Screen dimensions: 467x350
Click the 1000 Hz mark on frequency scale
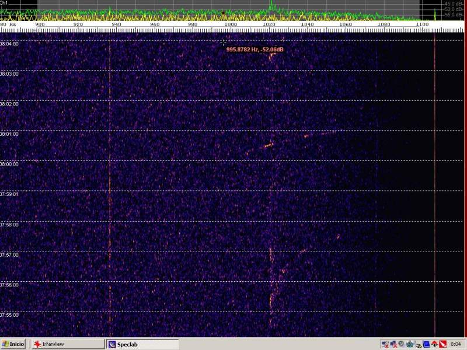(x=231, y=24)
